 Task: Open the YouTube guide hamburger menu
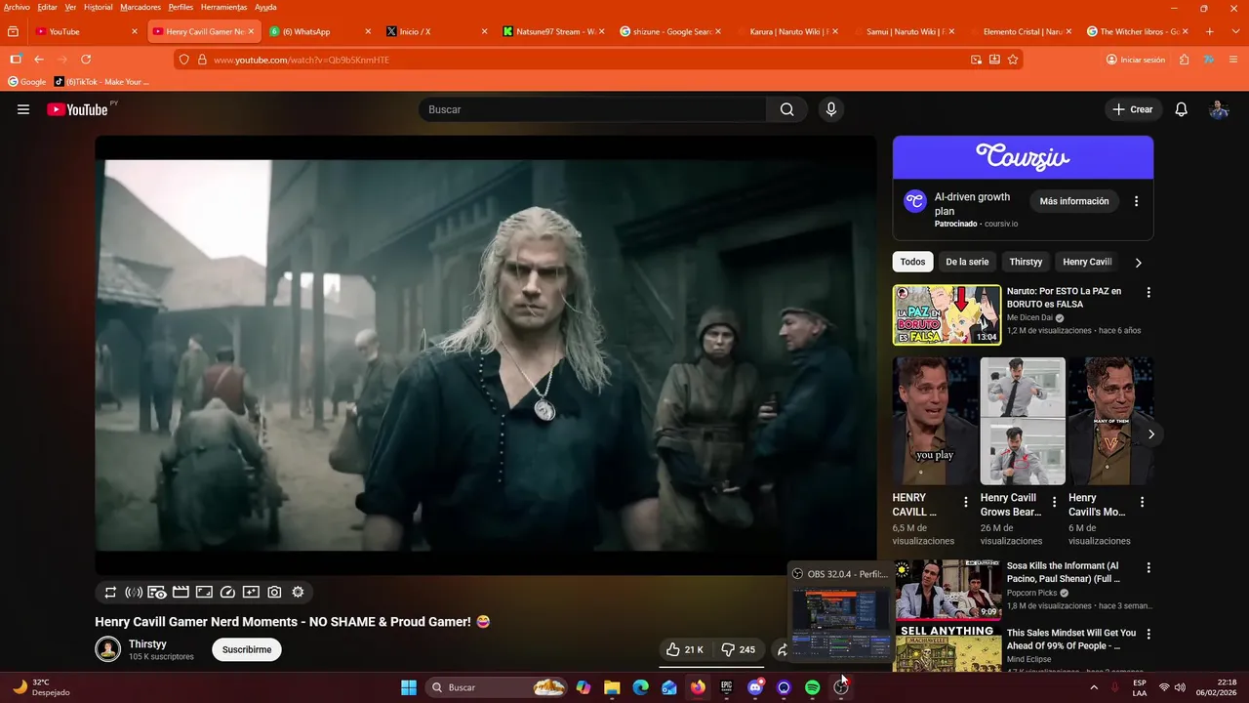pos(23,109)
